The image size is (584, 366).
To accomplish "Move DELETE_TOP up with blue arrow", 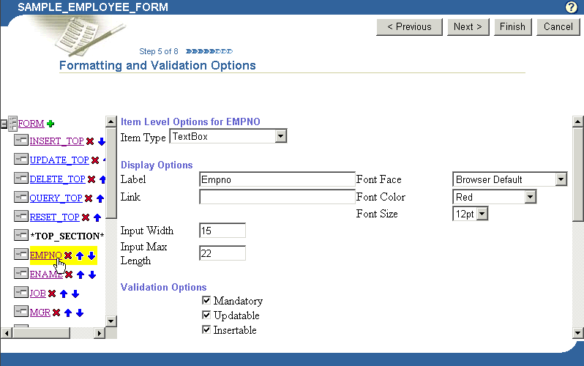I will click(102, 179).
